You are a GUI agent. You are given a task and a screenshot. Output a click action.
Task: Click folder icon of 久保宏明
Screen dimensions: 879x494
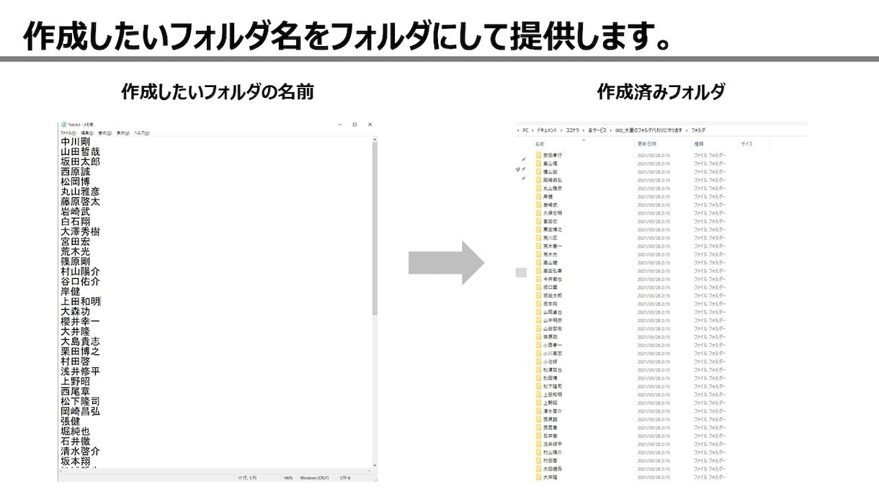pos(538,213)
